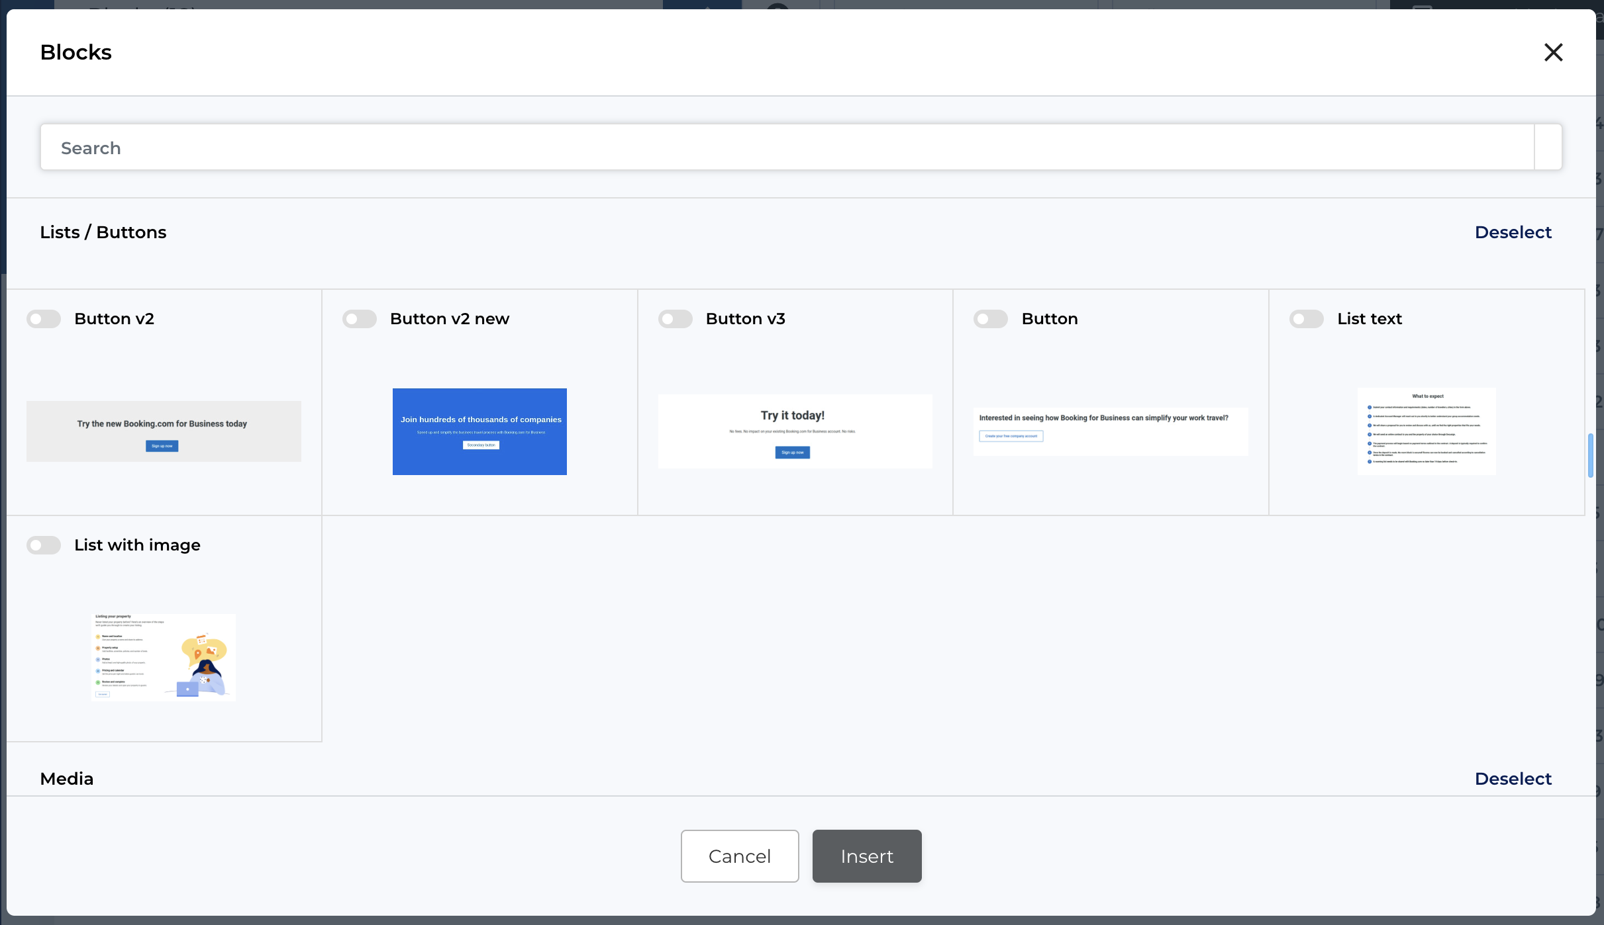Screen dimensions: 1604x925
Task: Enable the Button v2 new block switch
Action: (x=359, y=319)
